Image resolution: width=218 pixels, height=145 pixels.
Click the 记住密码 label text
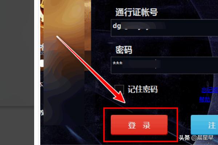pyautogui.click(x=143, y=89)
